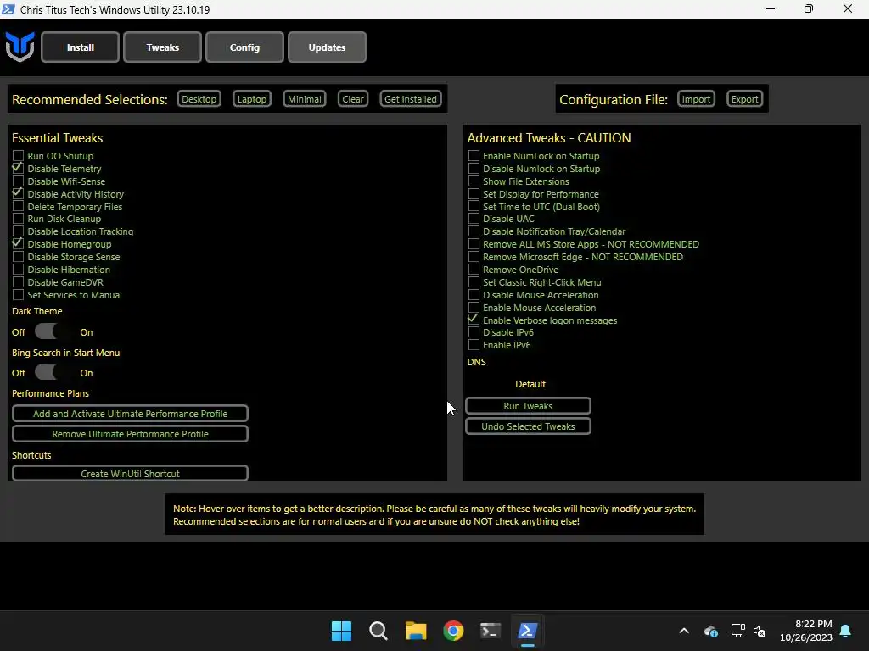Click Add and Activate Ultimate Performance Profile
This screenshot has height=651, width=869.
(130, 414)
